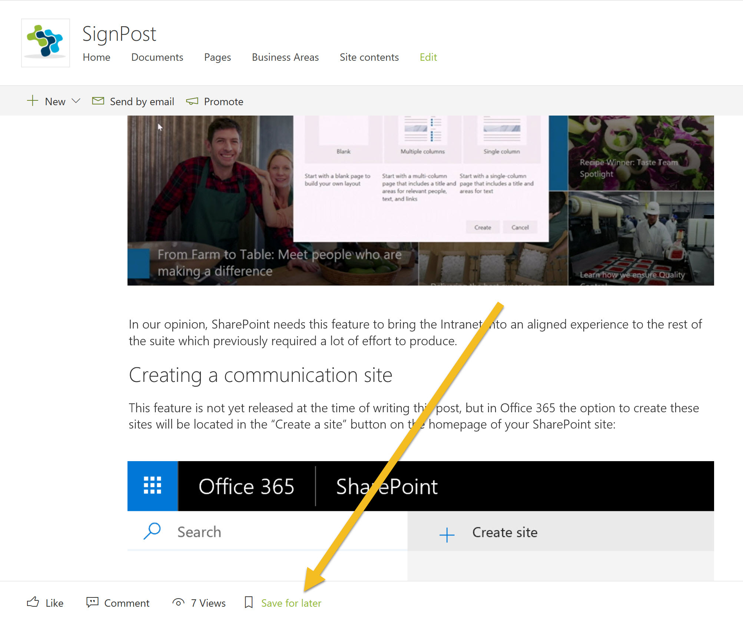Open Business Areas navigation menu

285,57
